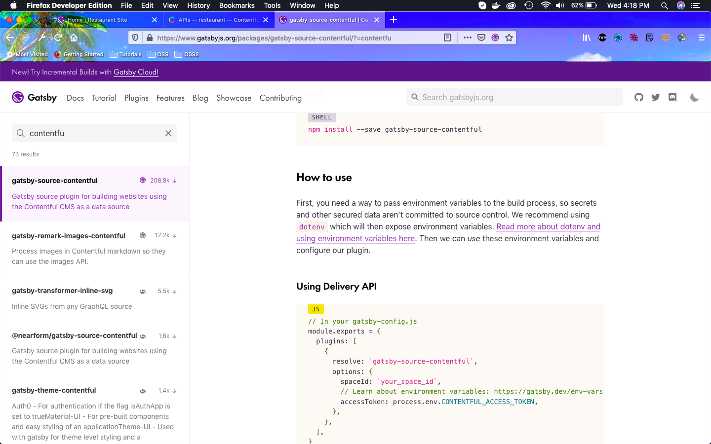
Task: Close the APIs restaurant Contentful tab
Action: [266, 20]
